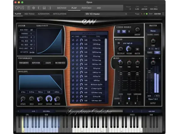
Task: Toggle Act checkbox for C0-Sus Vib
Action: click(x=73, y=40)
